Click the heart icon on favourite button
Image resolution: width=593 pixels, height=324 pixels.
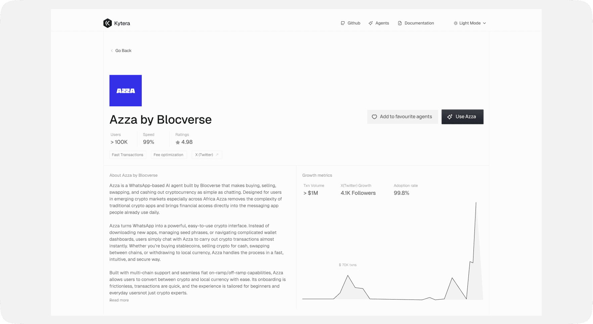click(x=374, y=117)
